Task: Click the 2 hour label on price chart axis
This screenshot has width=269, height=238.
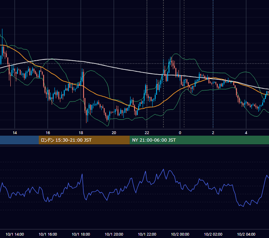Action: [x=213, y=133]
